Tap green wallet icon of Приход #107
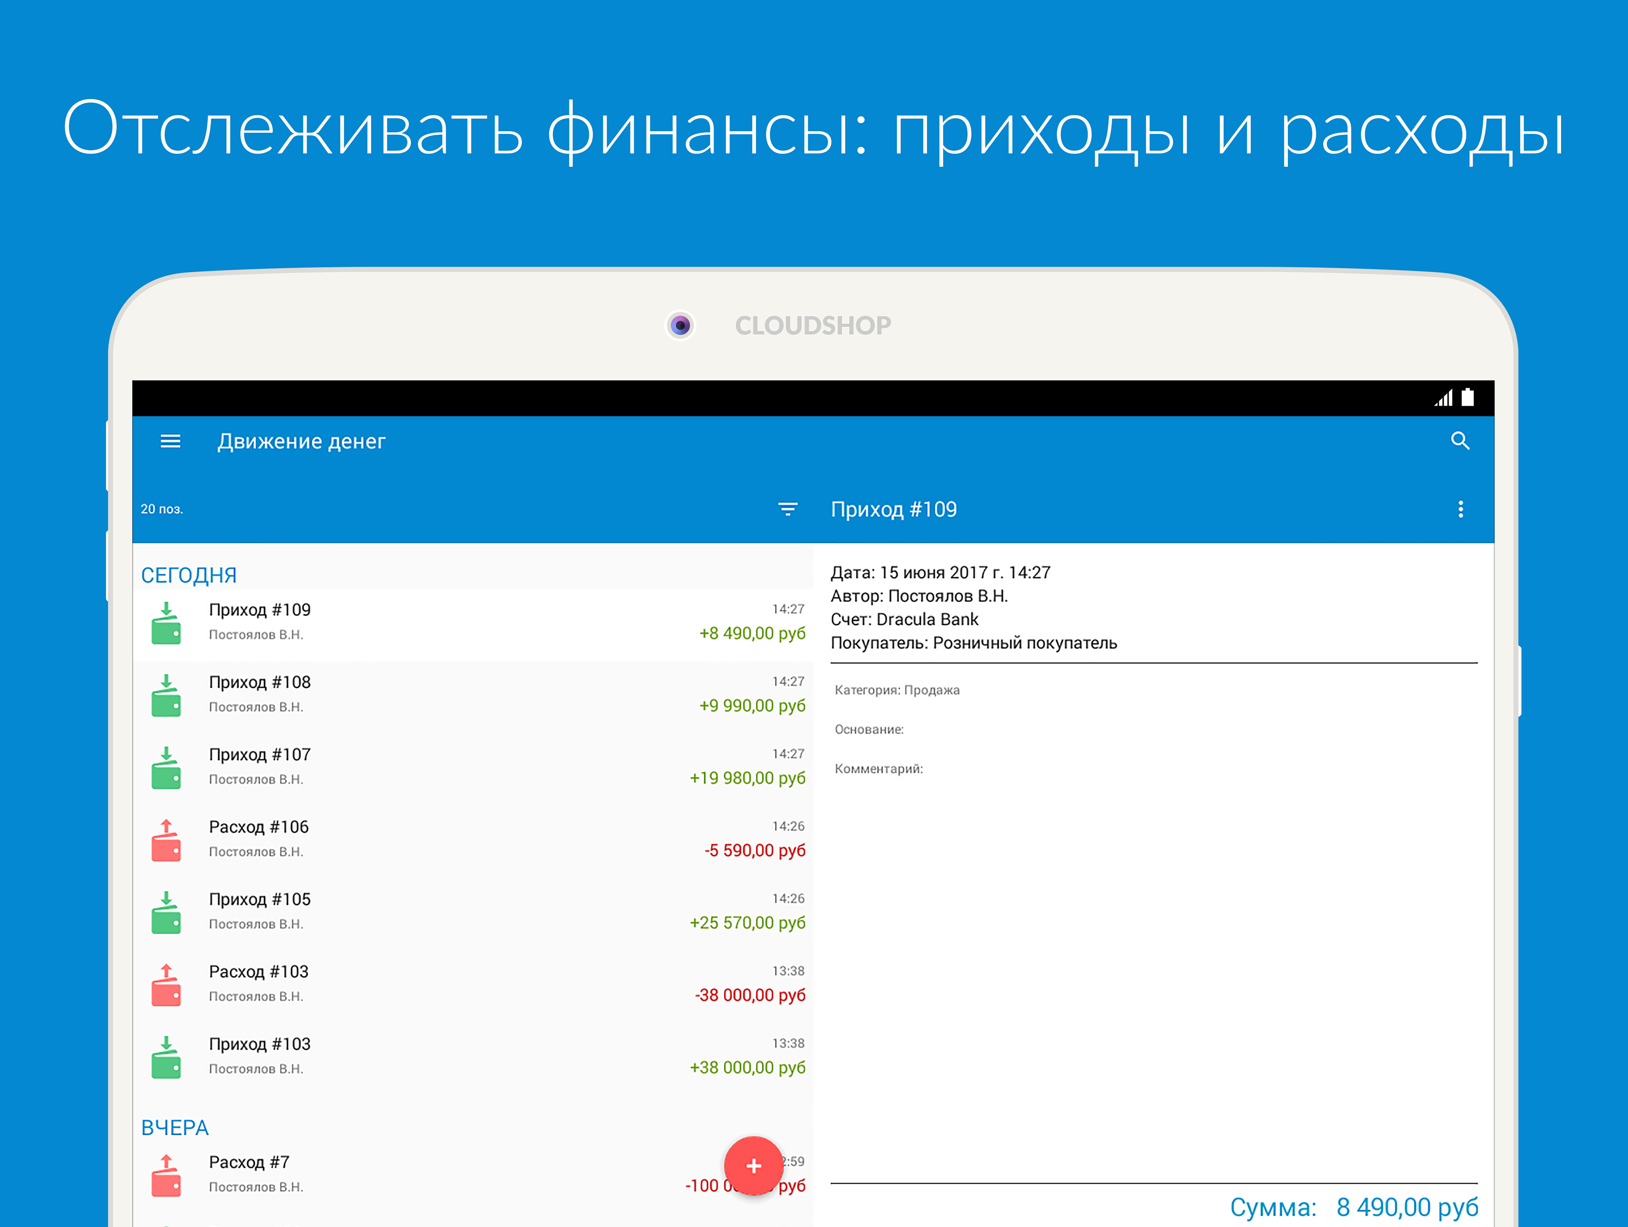Viewport: 1628px width, 1227px height. [x=166, y=767]
